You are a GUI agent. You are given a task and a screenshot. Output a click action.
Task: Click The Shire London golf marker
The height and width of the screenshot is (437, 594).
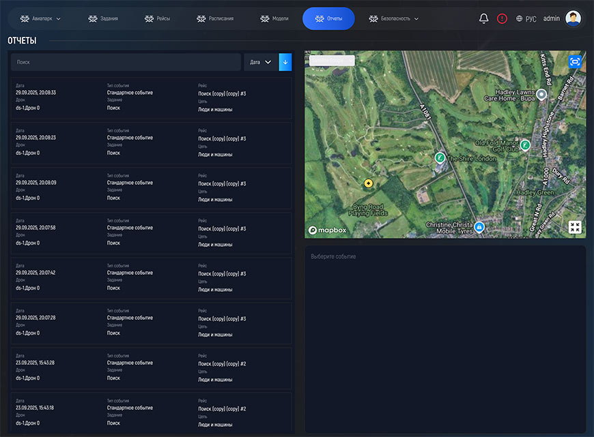(x=440, y=157)
